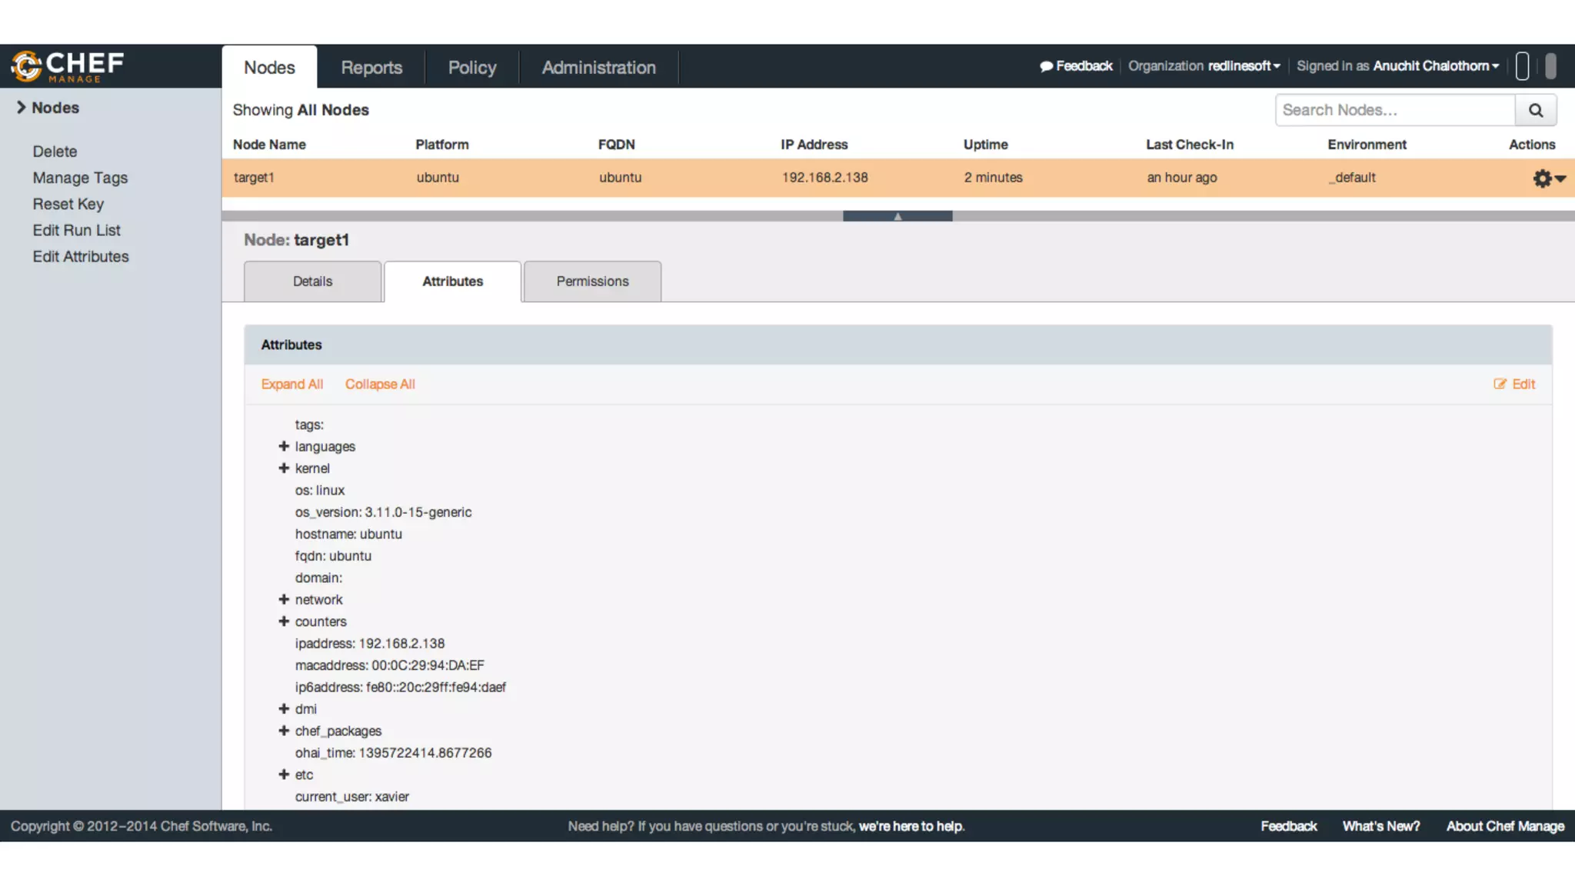This screenshot has height=886, width=1575.
Task: Sort by IP Address column header
Action: coord(814,145)
